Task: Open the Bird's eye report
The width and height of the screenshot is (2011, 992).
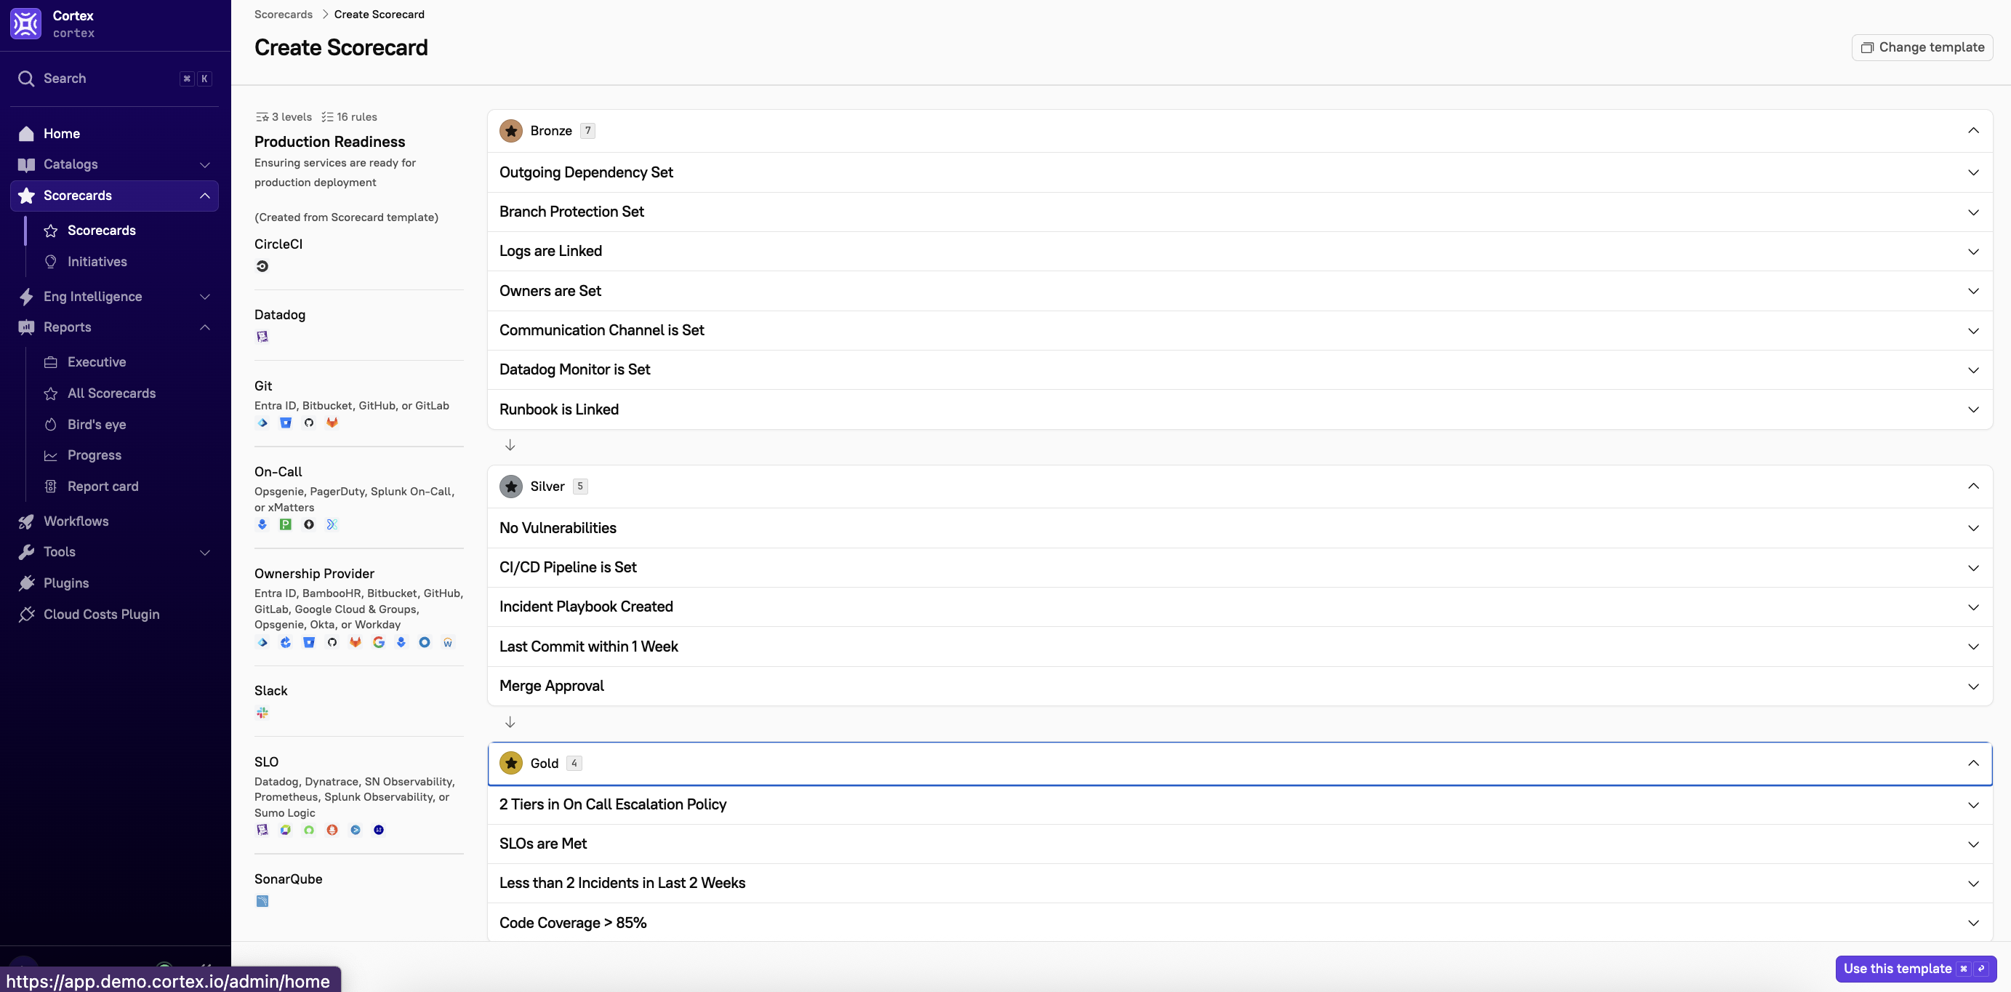Action: [x=96, y=424]
